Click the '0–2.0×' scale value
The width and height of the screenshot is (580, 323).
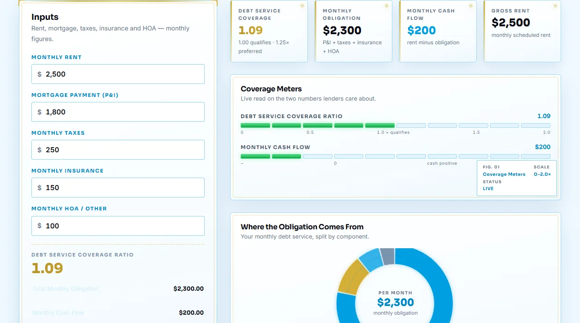click(542, 174)
